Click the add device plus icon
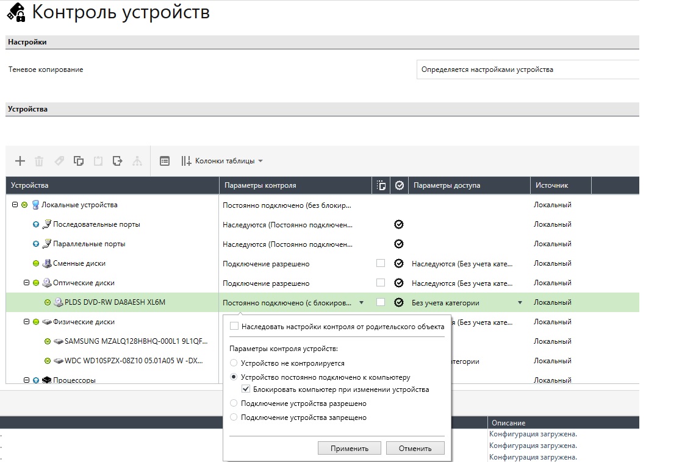Screen dimensions: 682x462 pos(20,161)
